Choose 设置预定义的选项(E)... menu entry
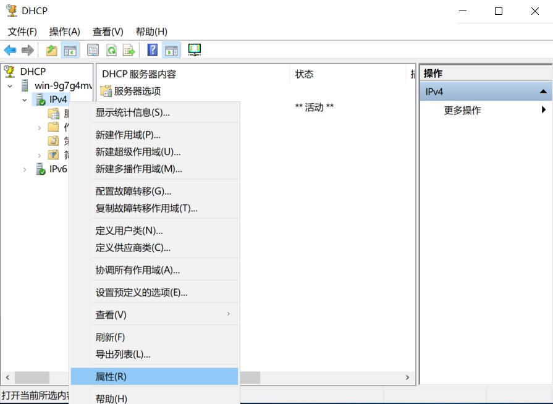553x404 pixels. pyautogui.click(x=155, y=293)
